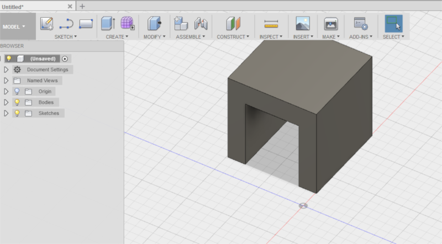Image resolution: width=442 pixels, height=244 pixels.
Task: Open the CONSTRUCT dropdown menu
Action: [x=233, y=36]
